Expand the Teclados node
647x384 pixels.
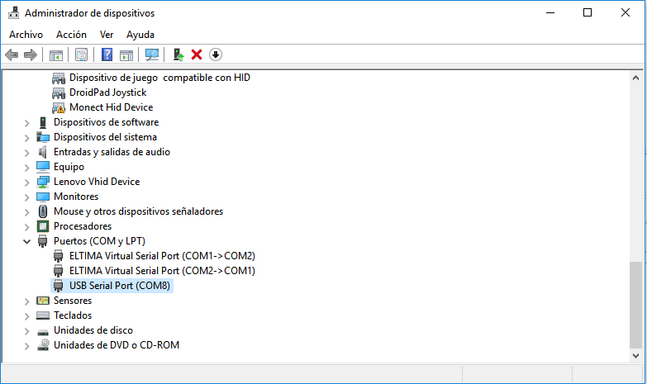(x=26, y=316)
